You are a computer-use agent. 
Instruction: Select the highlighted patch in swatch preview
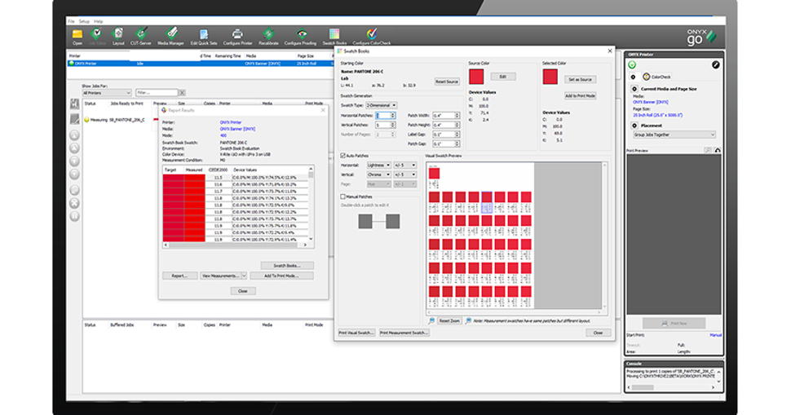tap(487, 202)
